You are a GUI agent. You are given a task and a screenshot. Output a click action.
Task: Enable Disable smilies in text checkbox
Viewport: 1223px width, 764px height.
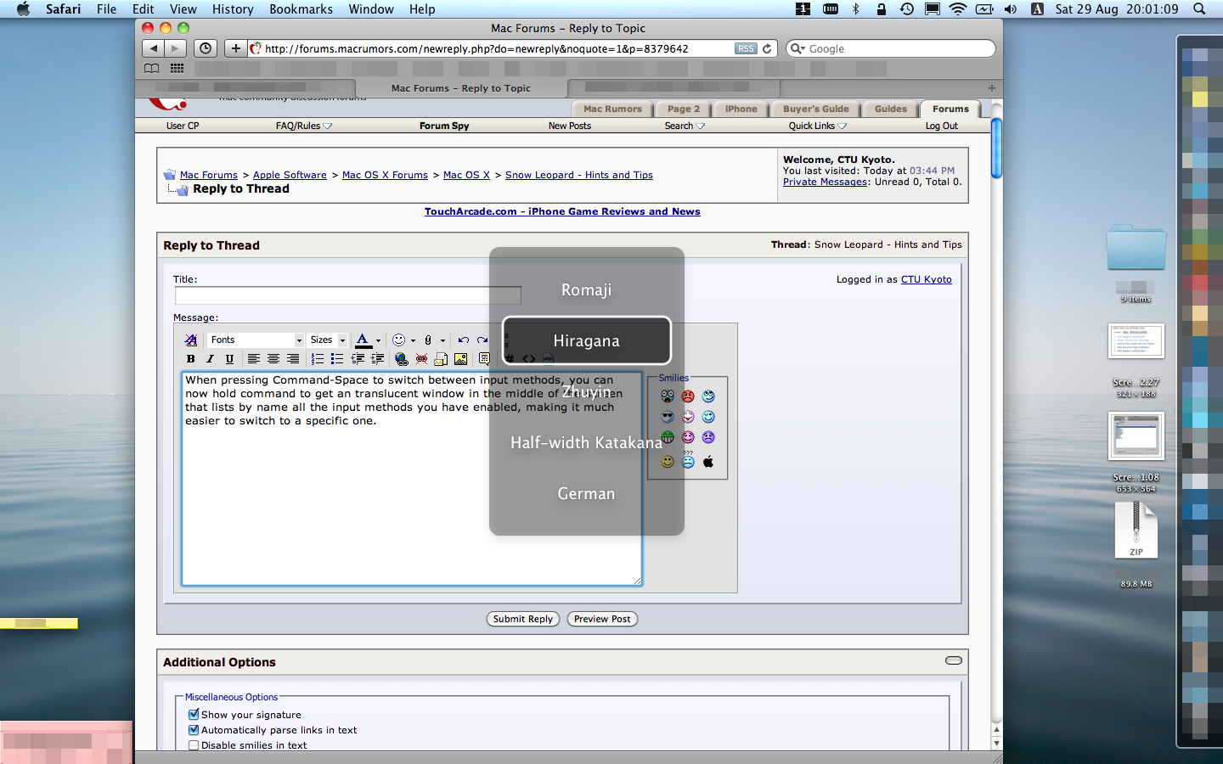(x=194, y=744)
